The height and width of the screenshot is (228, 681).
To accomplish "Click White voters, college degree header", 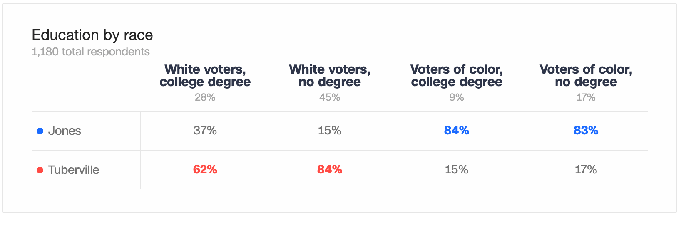I will tap(205, 75).
